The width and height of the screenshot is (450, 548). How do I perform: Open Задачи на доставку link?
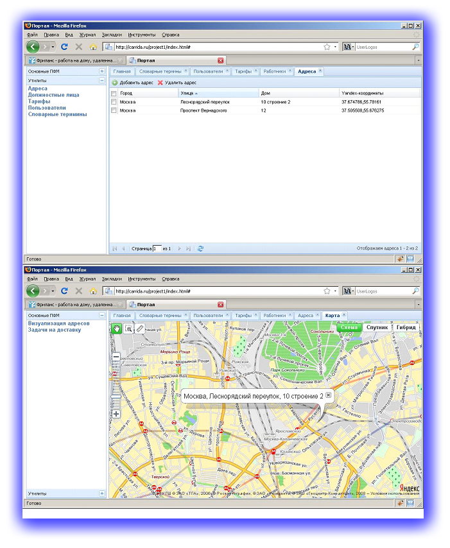[55, 330]
